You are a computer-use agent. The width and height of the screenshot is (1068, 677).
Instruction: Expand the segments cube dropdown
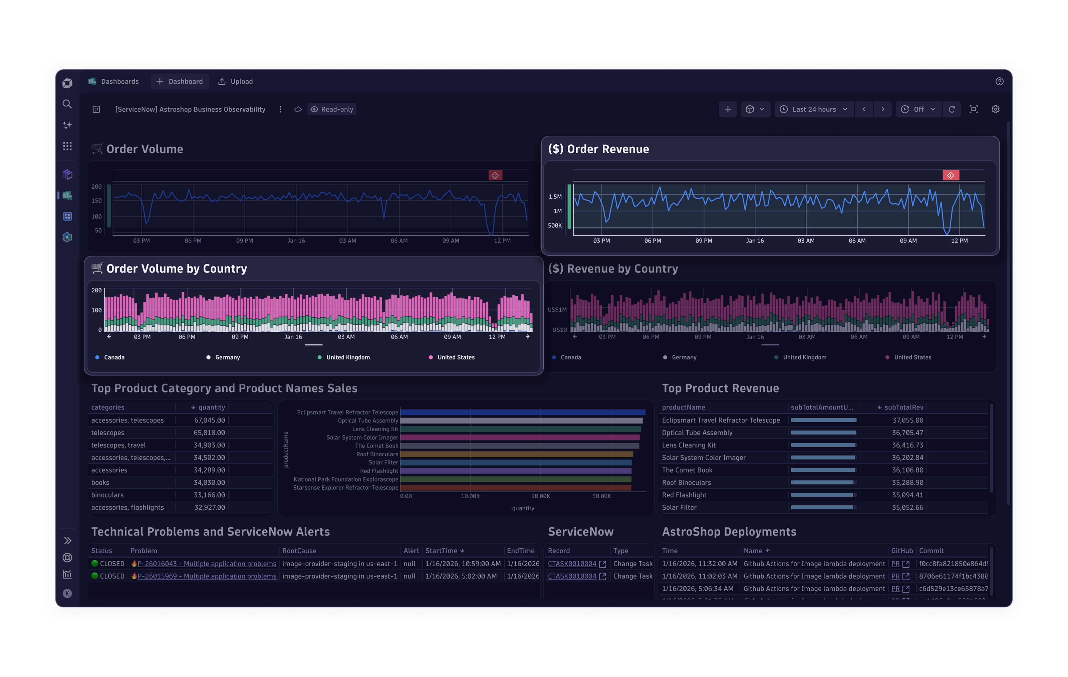coord(755,109)
